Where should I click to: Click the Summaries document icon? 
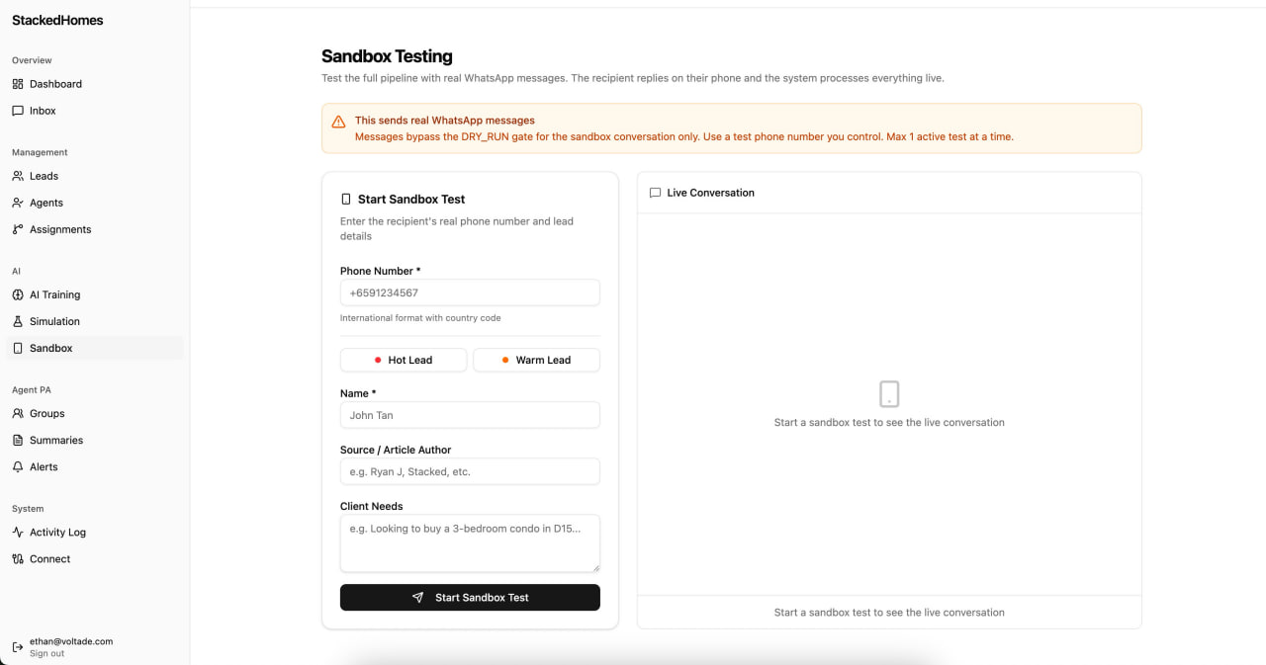[x=17, y=440]
